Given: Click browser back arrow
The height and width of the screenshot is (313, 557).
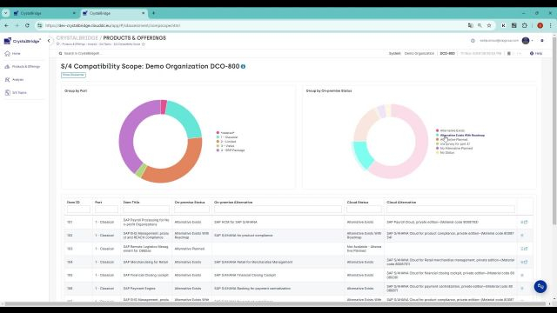Looking at the screenshot, I should point(7,25).
